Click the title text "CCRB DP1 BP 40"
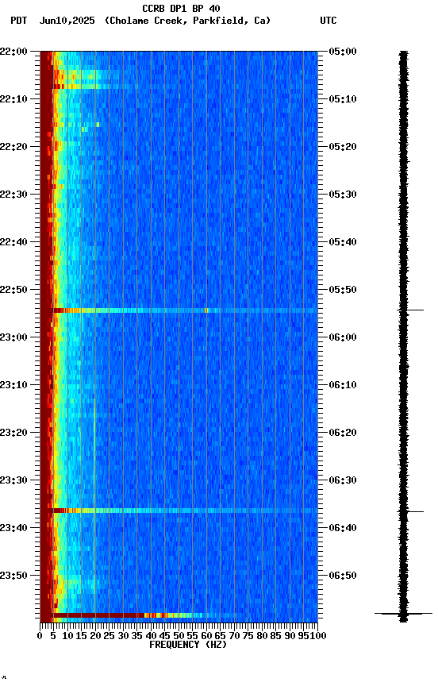 point(181,8)
